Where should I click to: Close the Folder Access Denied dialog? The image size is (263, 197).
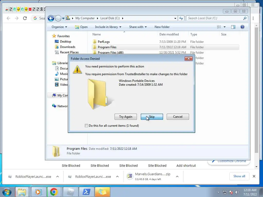pyautogui.click(x=189, y=58)
